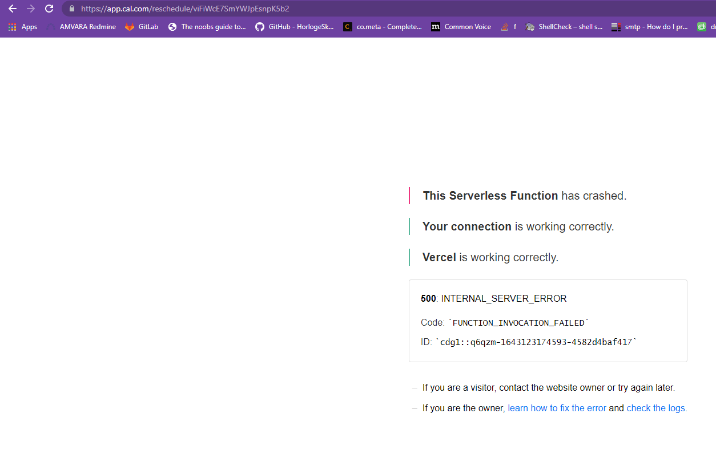
Task: Click the smtp bookmark favicon
Action: coord(616,27)
